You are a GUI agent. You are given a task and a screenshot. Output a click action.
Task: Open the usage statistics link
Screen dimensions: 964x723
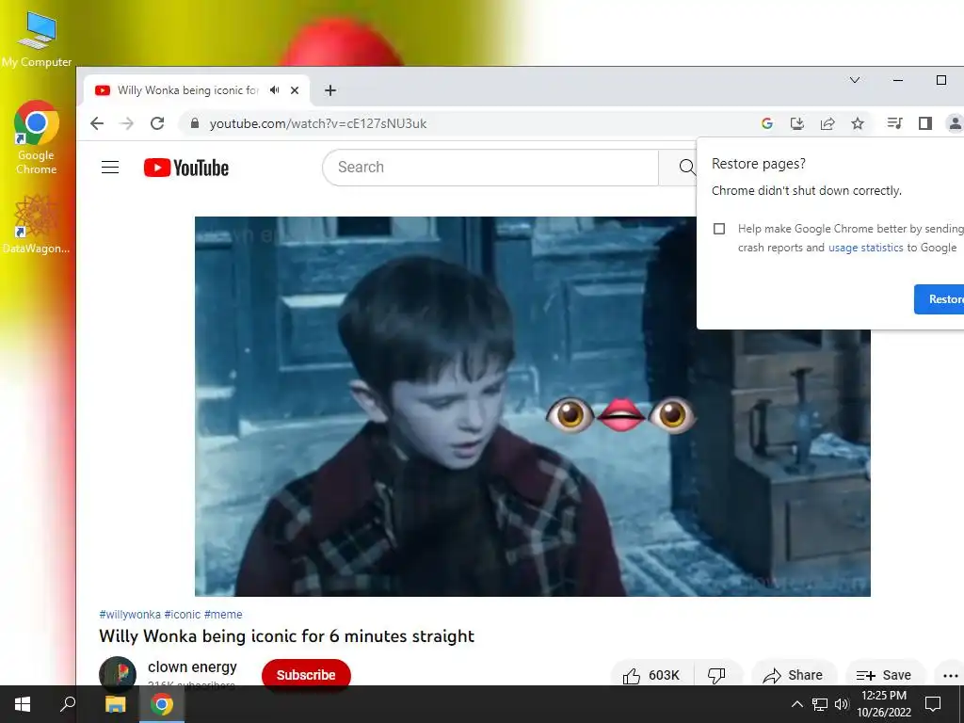(866, 248)
